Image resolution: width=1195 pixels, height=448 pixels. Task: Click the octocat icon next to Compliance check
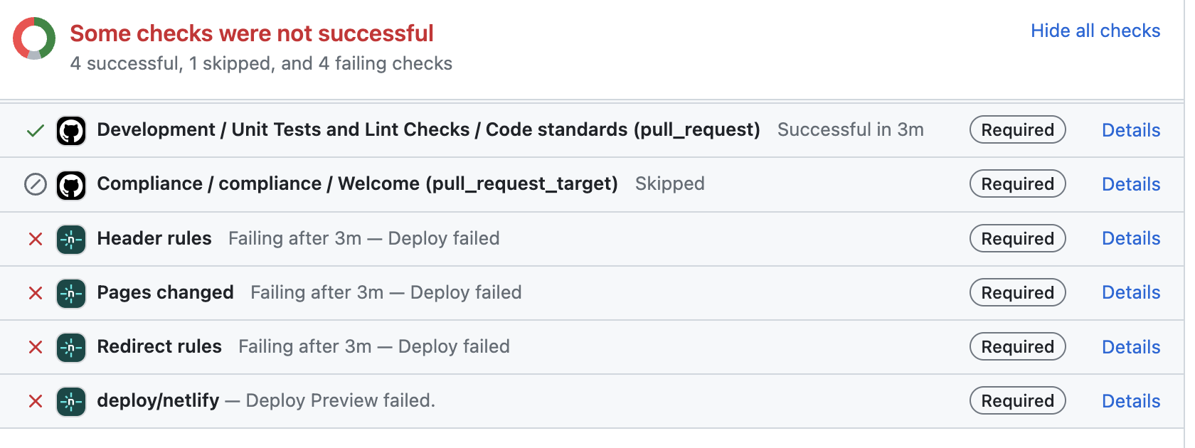70,183
